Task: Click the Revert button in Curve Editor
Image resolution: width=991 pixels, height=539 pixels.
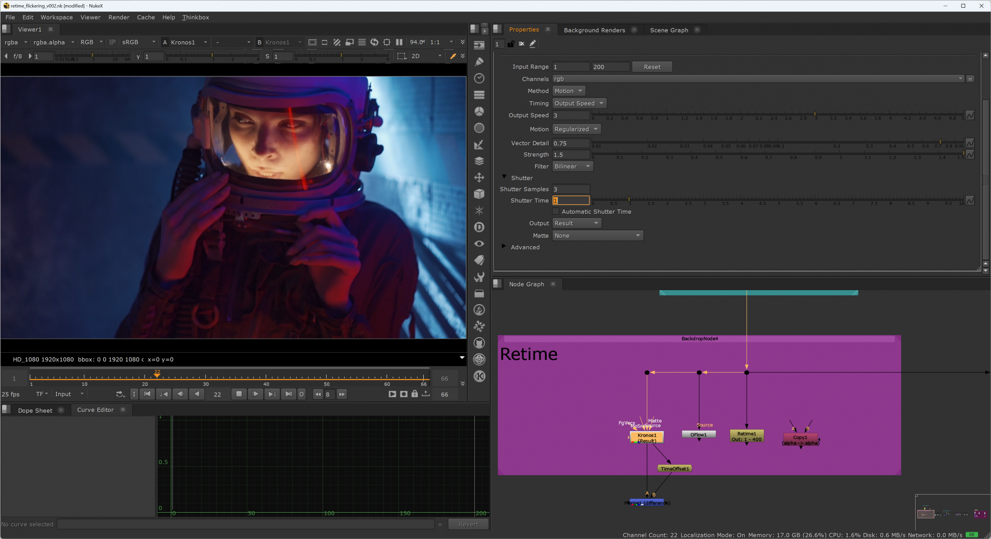Action: tap(468, 524)
